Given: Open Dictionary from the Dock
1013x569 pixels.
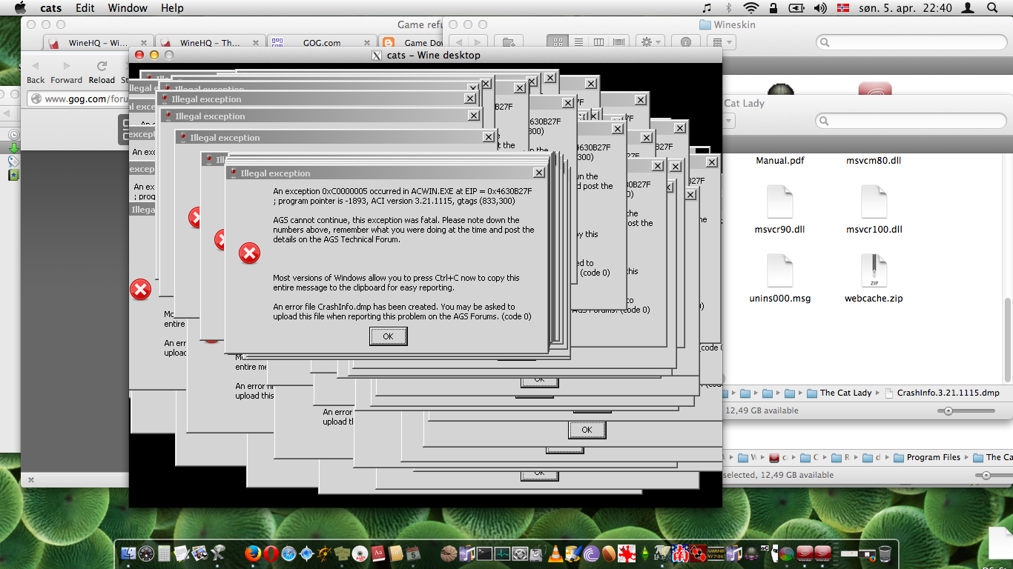Looking at the screenshot, I should tap(377, 553).
